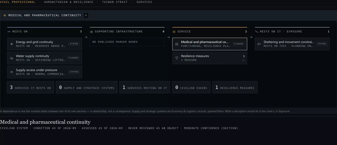Click the 0 Civilian Chains tile
Viewport: 337px width, 145px height.
pos(191,87)
